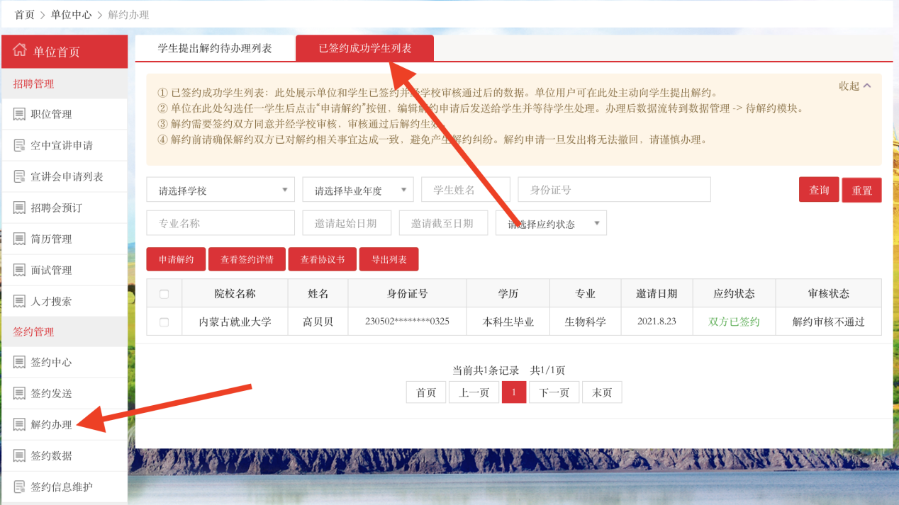Click the icon next to 简历管理
899x505 pixels.
click(x=19, y=239)
